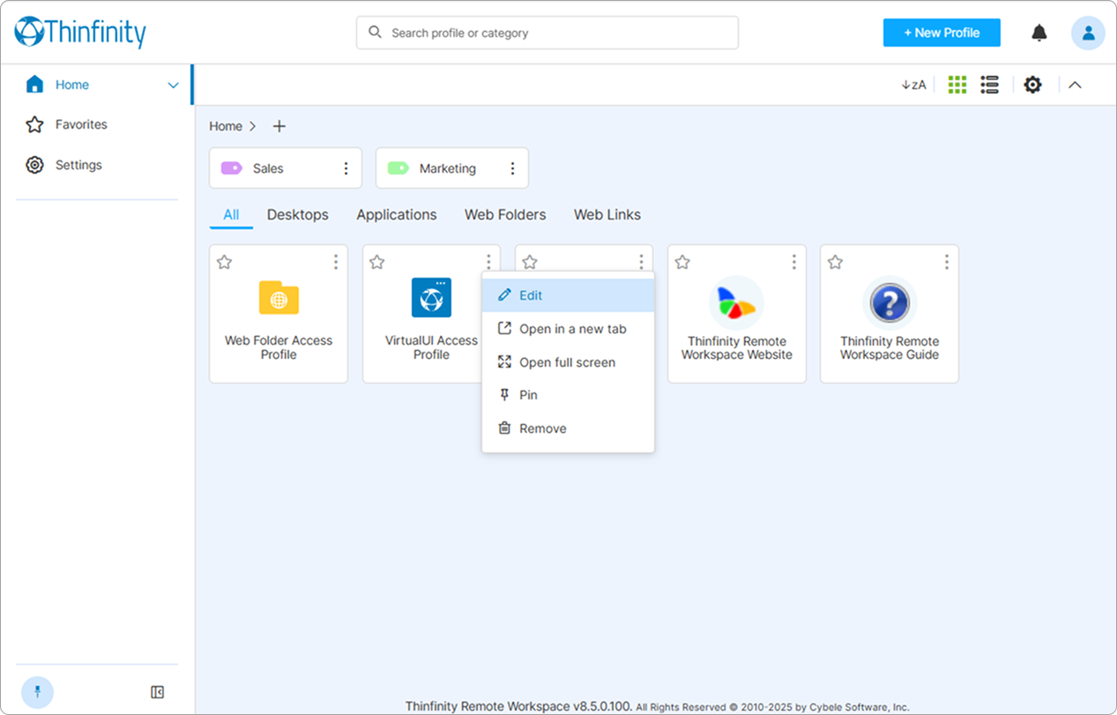
Task: Switch to list view layout
Action: coord(989,85)
